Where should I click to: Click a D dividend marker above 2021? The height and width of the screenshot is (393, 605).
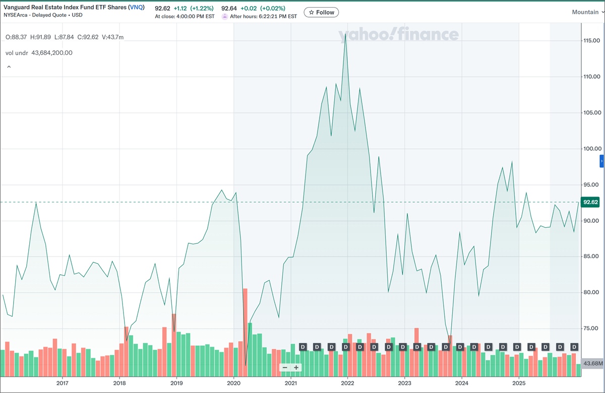point(316,347)
